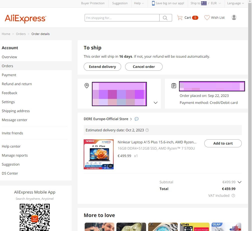
Task: Click the mobile phone app icon
Action: (153, 3)
